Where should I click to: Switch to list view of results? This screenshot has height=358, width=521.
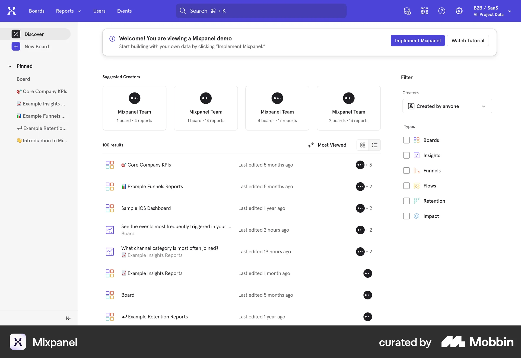[375, 145]
